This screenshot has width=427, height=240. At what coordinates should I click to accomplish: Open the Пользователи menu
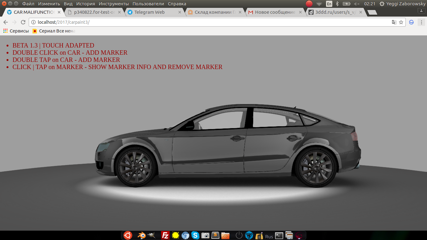[148, 4]
